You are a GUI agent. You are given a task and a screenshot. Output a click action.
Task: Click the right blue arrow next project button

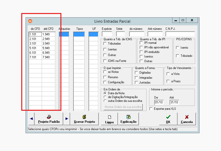tap(67, 119)
